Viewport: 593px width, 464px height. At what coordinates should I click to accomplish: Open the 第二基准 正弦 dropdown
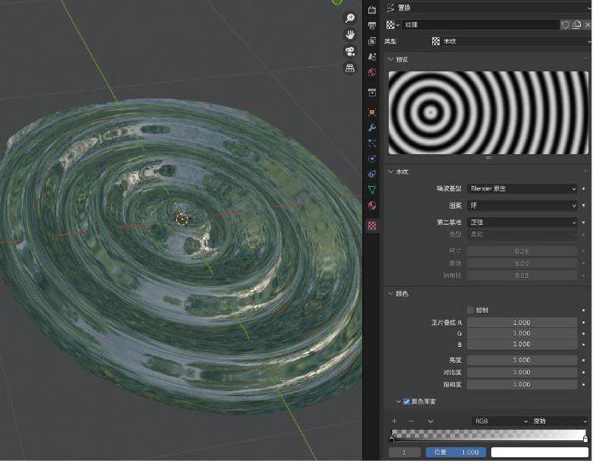tap(522, 223)
